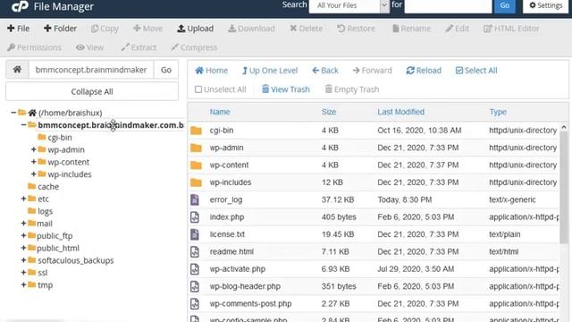
Task: Click the Rename toolbar button
Action: coord(411,29)
